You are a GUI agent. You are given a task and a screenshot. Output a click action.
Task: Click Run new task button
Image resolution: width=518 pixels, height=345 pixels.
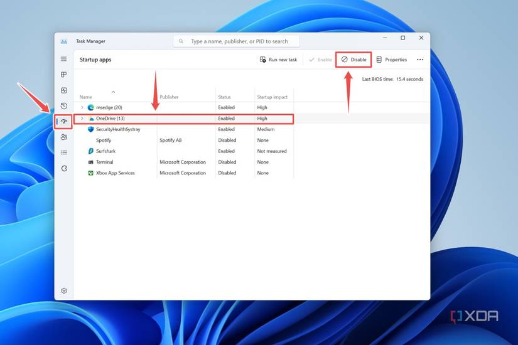pos(278,60)
